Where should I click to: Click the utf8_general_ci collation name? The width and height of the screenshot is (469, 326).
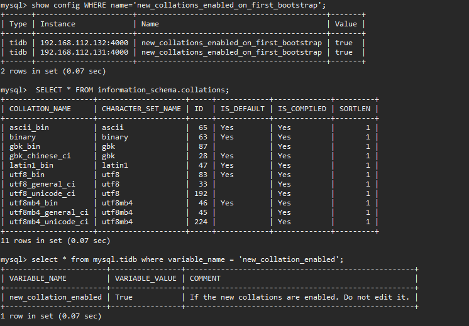click(x=42, y=184)
